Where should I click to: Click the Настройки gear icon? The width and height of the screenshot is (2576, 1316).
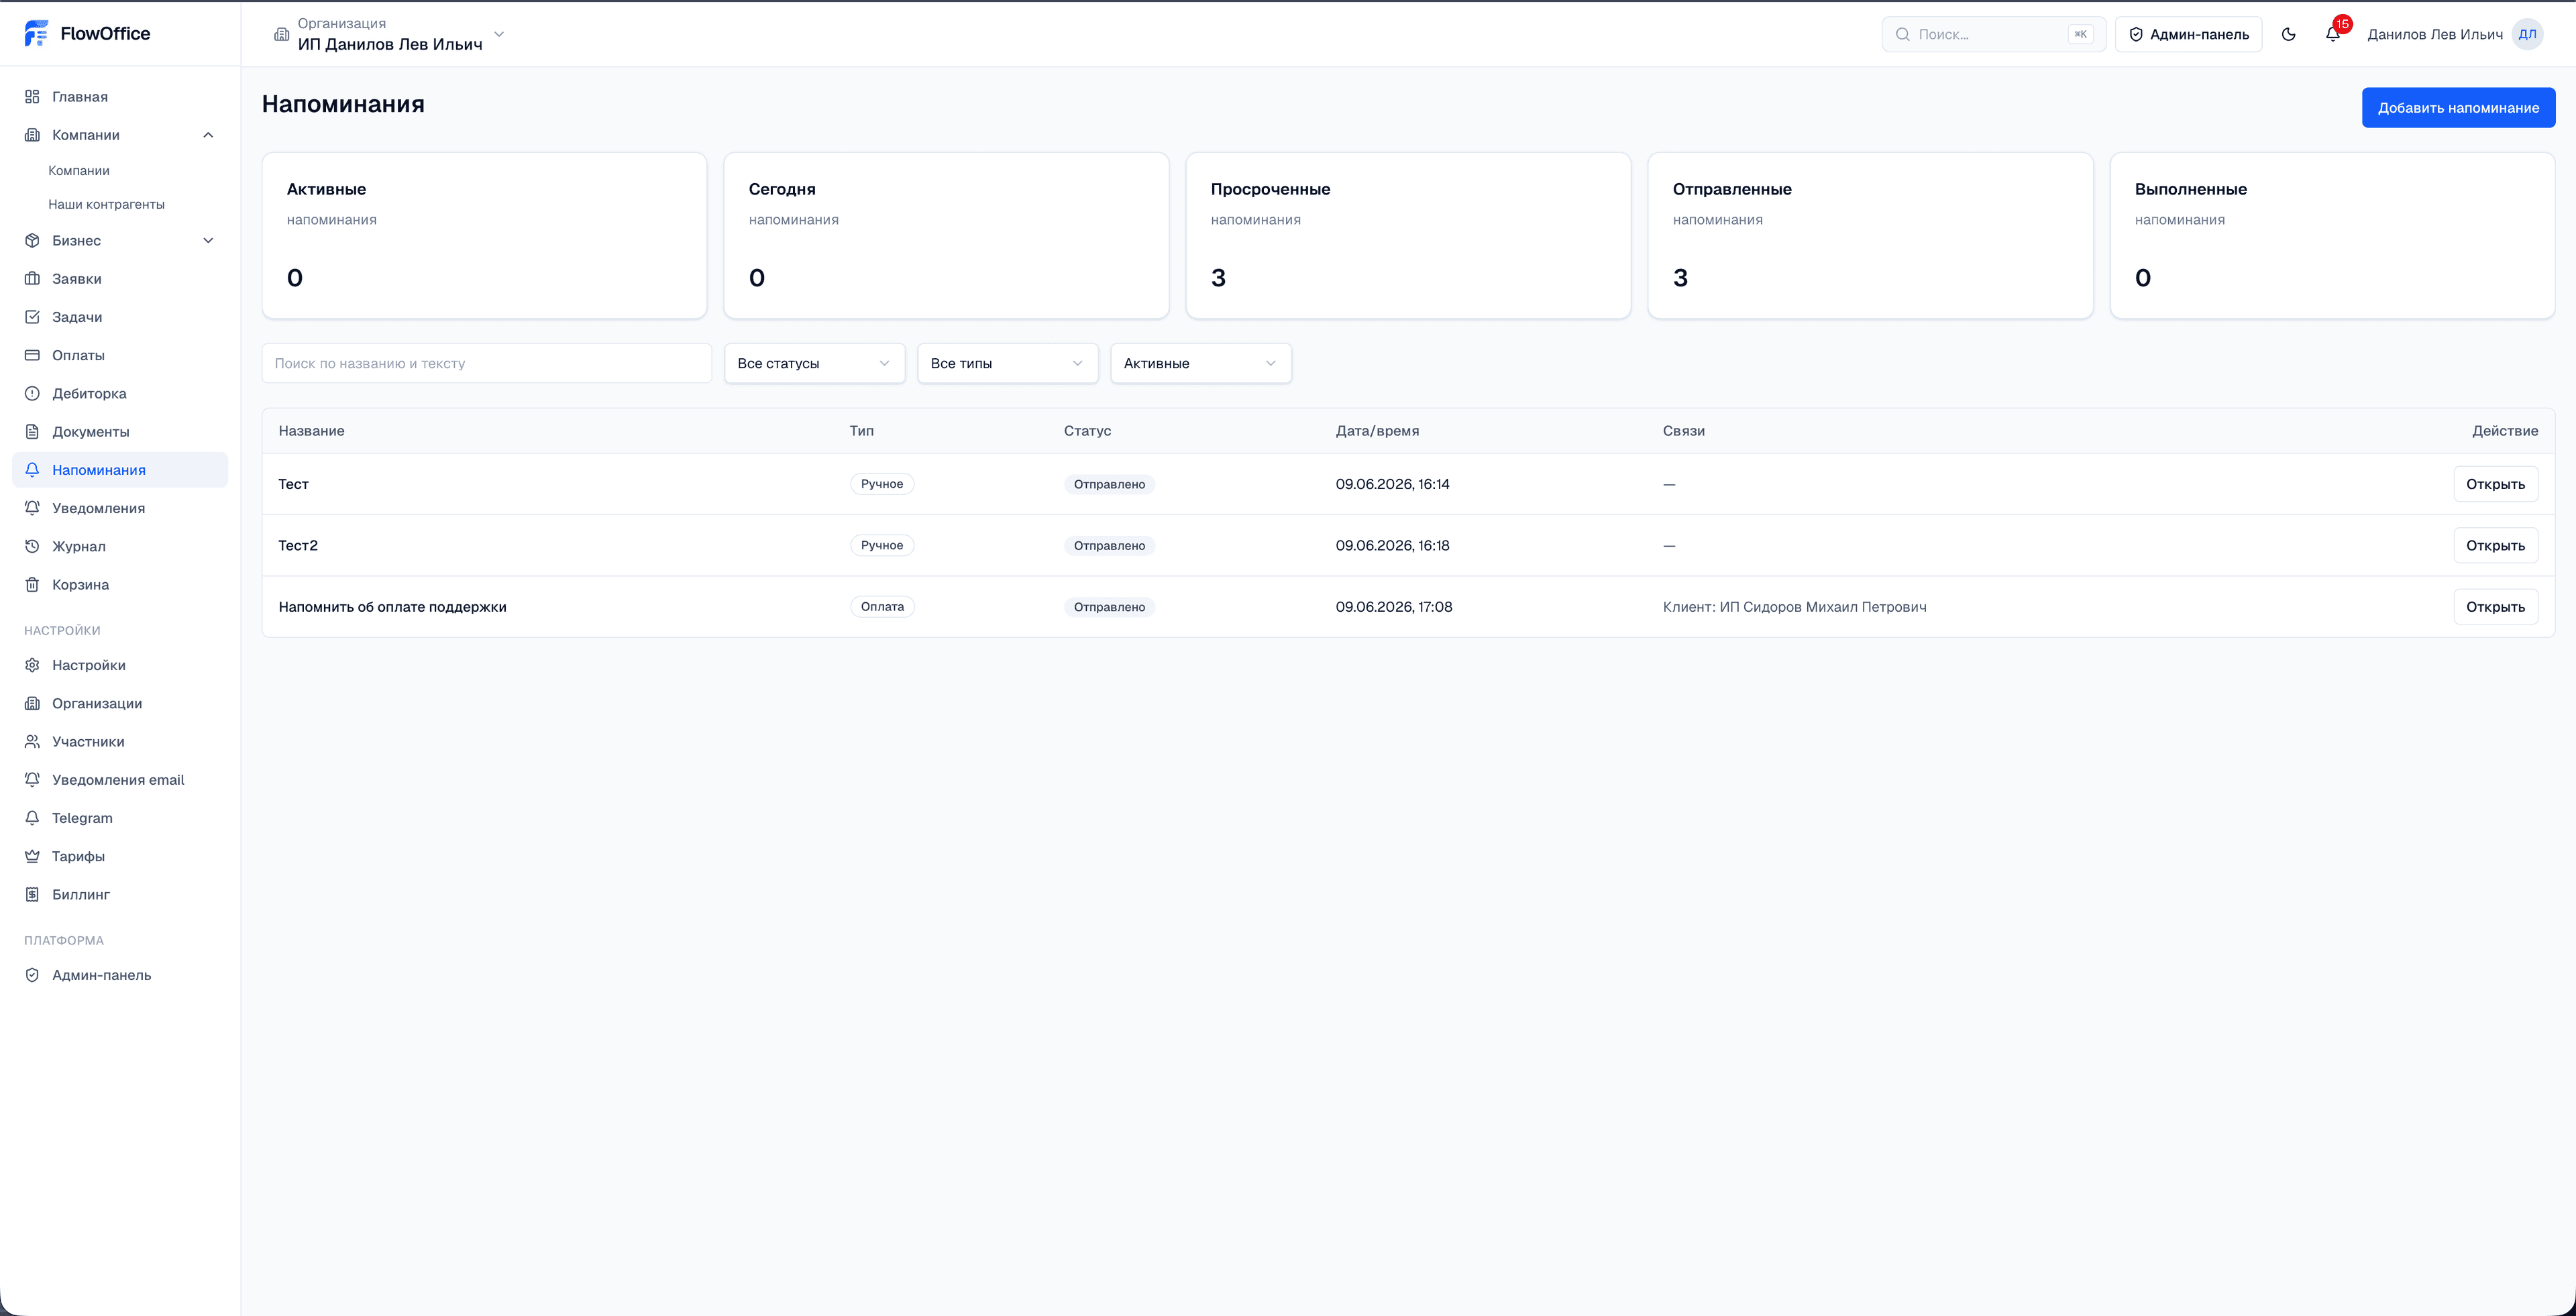click(x=32, y=665)
